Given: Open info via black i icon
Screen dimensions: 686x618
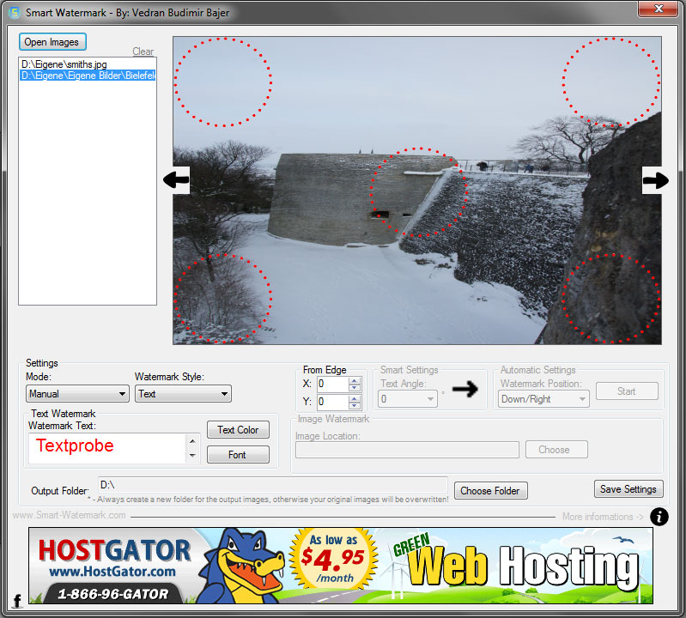Looking at the screenshot, I should tap(659, 517).
